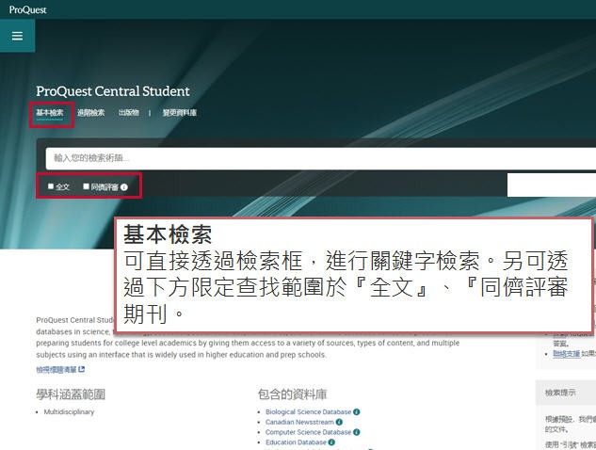Click info icon beside Computer Science Database
Screen dimensions: 596x450
tap(357, 433)
